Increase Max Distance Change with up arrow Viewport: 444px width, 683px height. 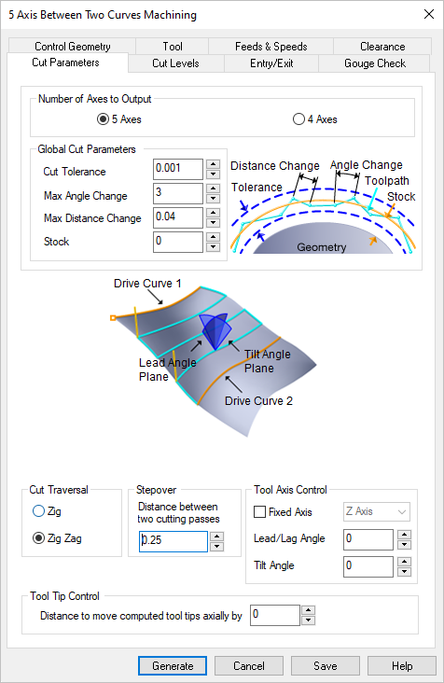click(x=213, y=213)
